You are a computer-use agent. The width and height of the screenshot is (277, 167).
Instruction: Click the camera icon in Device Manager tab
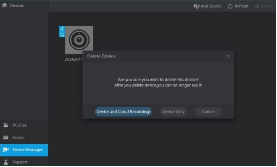pos(6,150)
